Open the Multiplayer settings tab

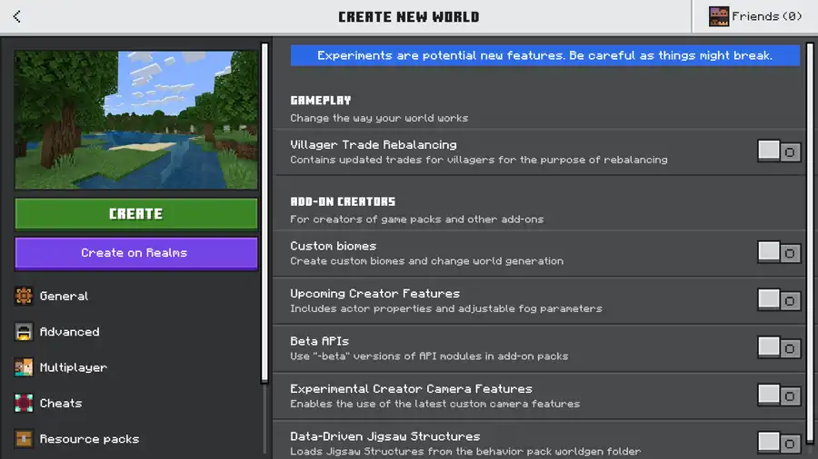73,367
